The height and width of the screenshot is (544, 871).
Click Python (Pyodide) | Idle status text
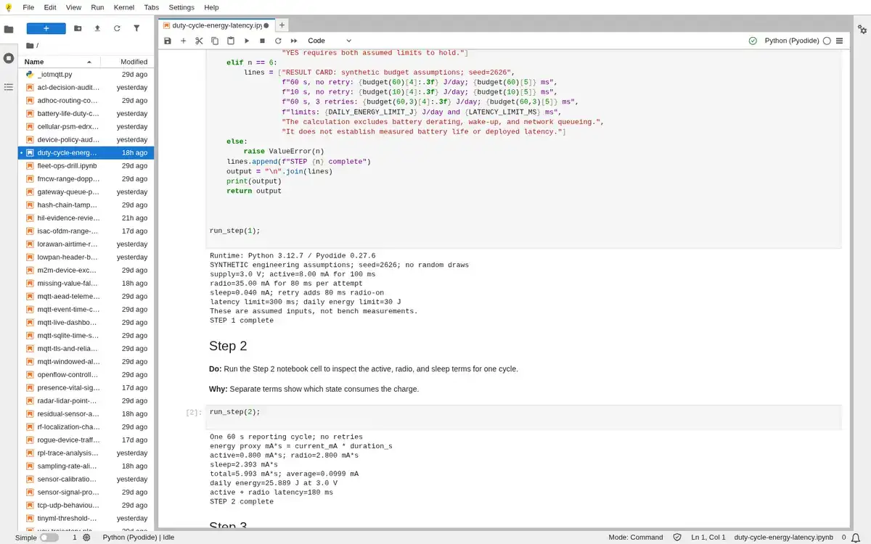139,537
